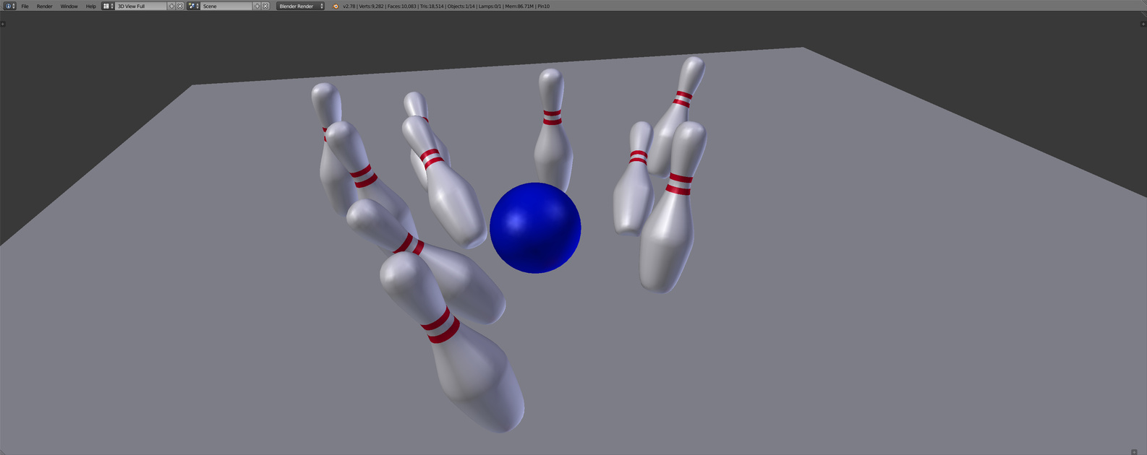Browse scenes using the scene icon

pos(193,6)
